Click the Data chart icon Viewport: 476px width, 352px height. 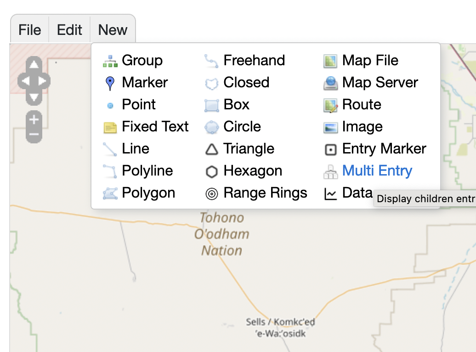[330, 194]
